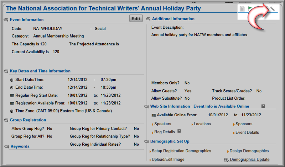Click the End time 10:30pm value
Viewport: 285px width, 167px height.
tap(108, 87)
